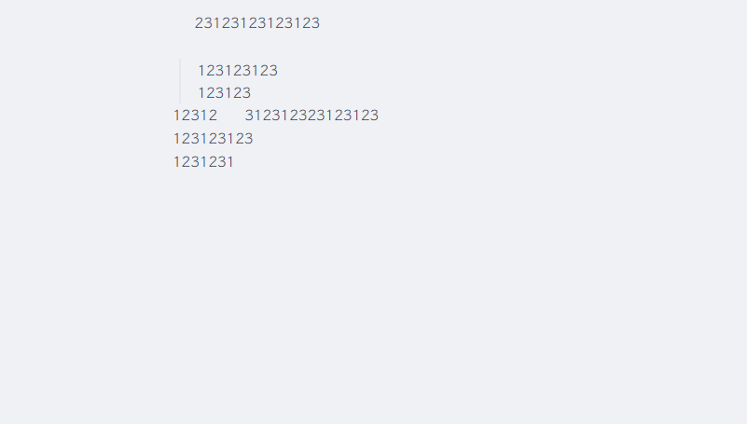This screenshot has height=424, width=747.
Task: Click the last line 1231231
Action: (203, 162)
